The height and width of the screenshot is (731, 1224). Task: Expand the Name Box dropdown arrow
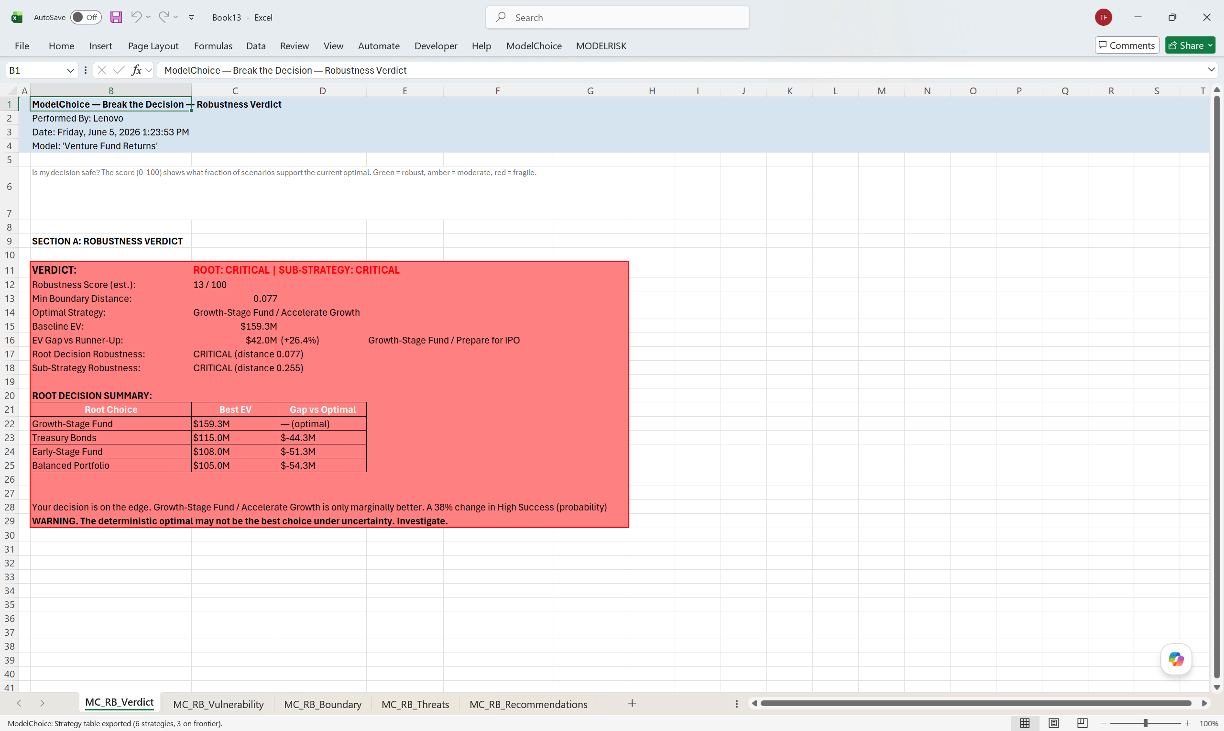click(x=70, y=70)
